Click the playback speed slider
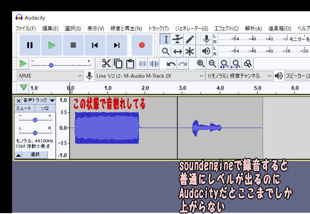 [x=60, y=65]
